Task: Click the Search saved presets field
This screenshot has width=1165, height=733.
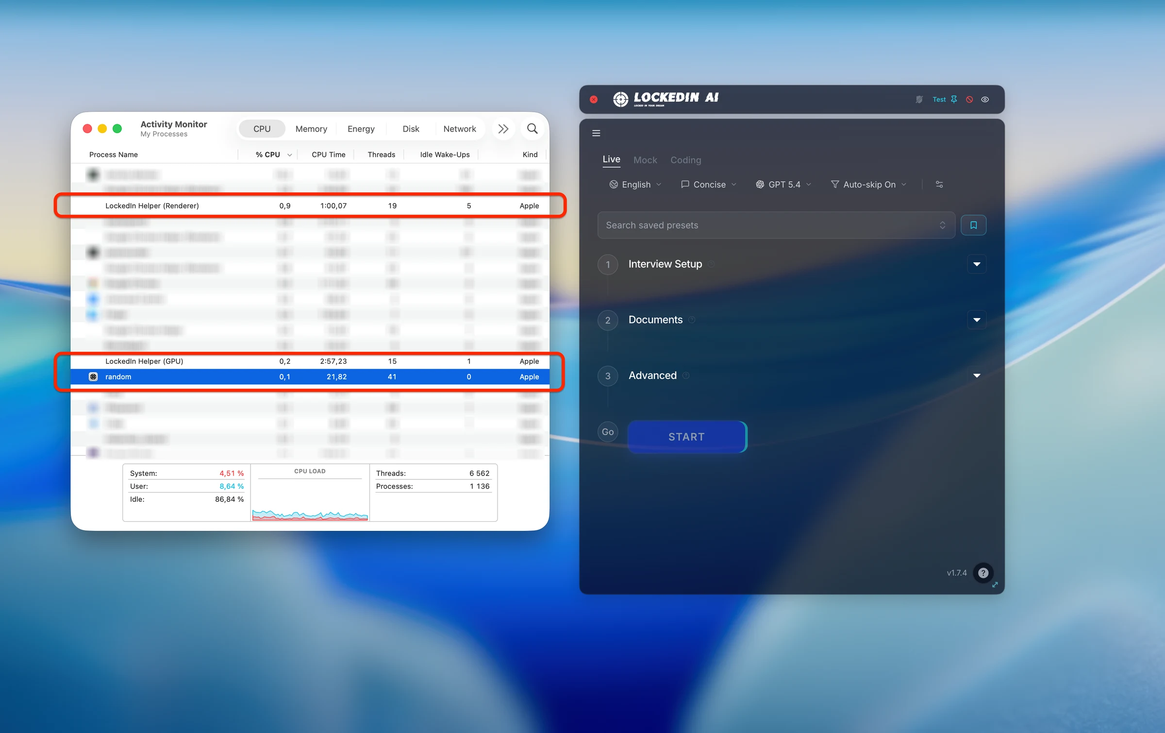Action: [776, 225]
